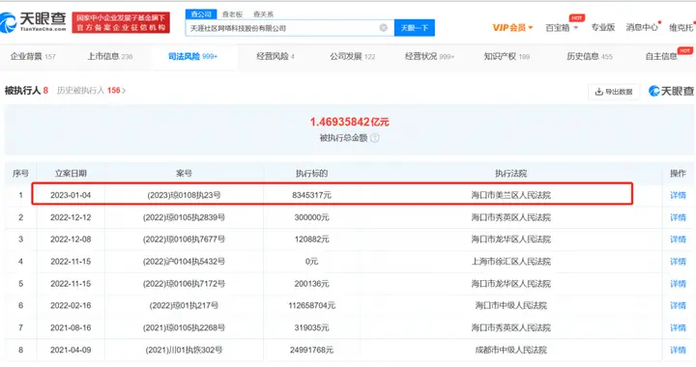This screenshot has width=696, height=367.
Task: Click the red 官方备案企业征信机构 banner
Action: tap(121, 22)
